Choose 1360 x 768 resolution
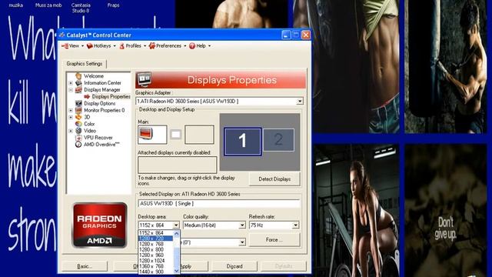This screenshot has width=492, height=277. (x=155, y=266)
